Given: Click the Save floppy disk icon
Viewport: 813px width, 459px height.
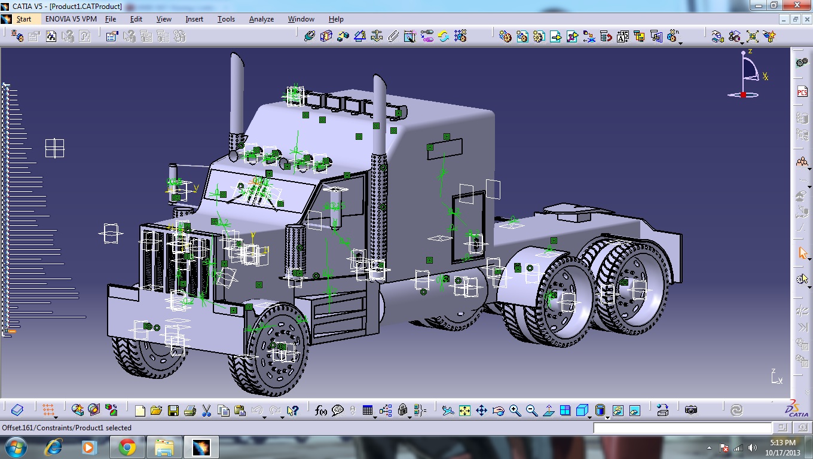Looking at the screenshot, I should [173, 411].
